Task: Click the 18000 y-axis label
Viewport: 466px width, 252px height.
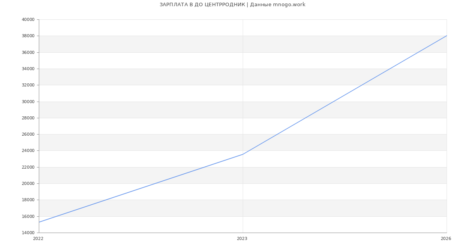Action: (x=28, y=200)
